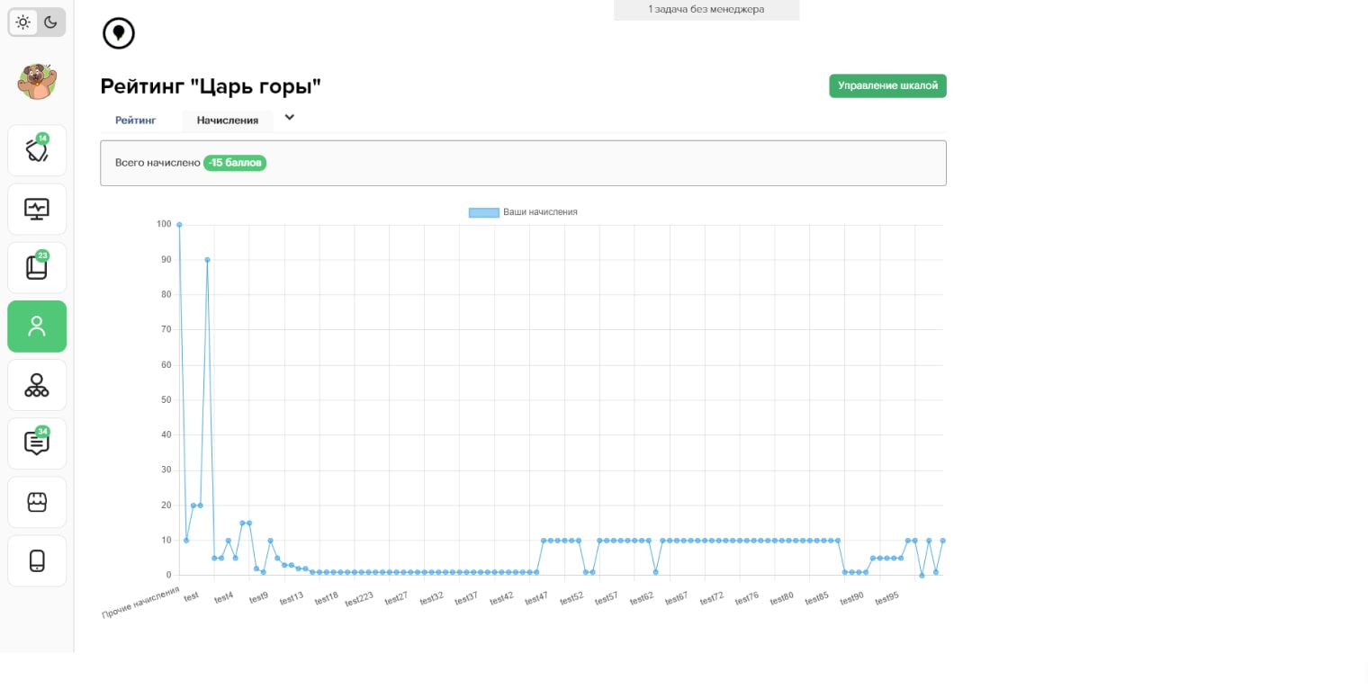Screen dimensions: 1368x698
Task: Toggle the 'Ваши начисления' legend color box
Action: click(x=483, y=212)
